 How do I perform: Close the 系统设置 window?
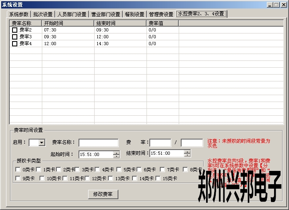coord(283,5)
